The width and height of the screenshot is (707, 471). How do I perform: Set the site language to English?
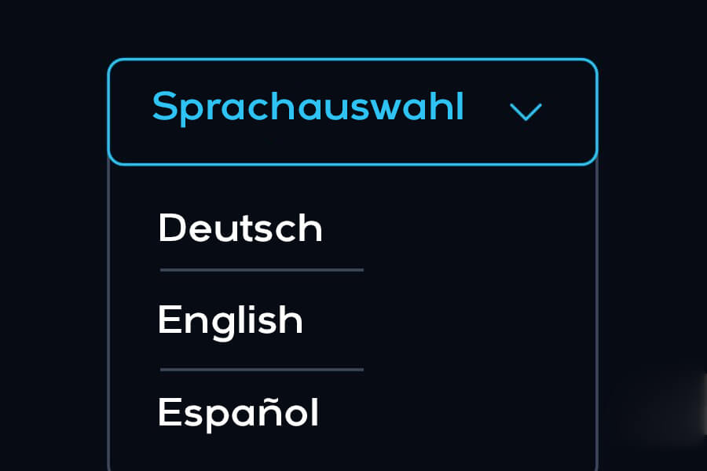230,320
